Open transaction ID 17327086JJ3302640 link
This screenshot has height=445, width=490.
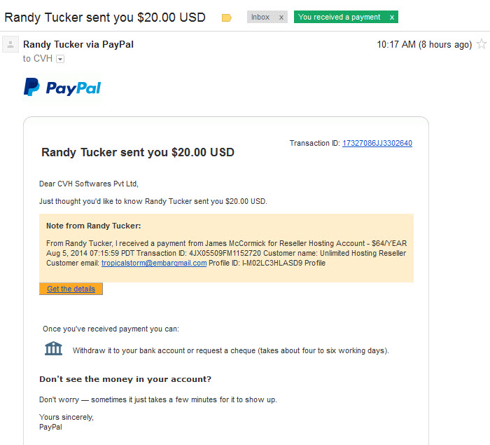pos(377,144)
